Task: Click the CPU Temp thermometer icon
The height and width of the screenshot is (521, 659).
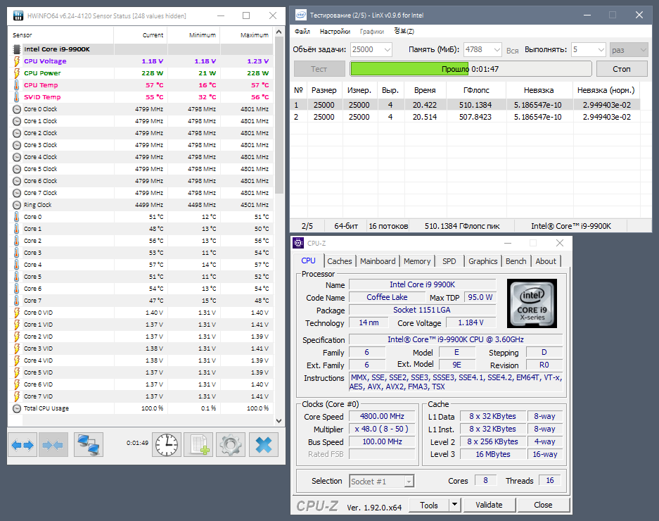Action: pos(16,85)
